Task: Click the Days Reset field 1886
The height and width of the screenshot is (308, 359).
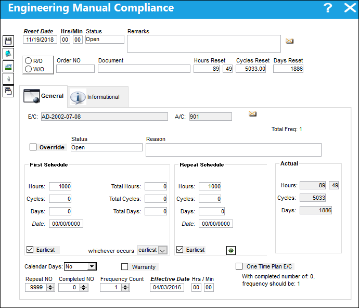Action: (x=288, y=69)
